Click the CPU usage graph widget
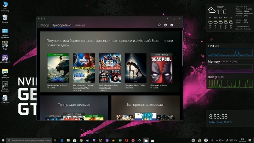Image resolution: width=254 pixels, height=143 pixels. pyautogui.click(x=230, y=53)
